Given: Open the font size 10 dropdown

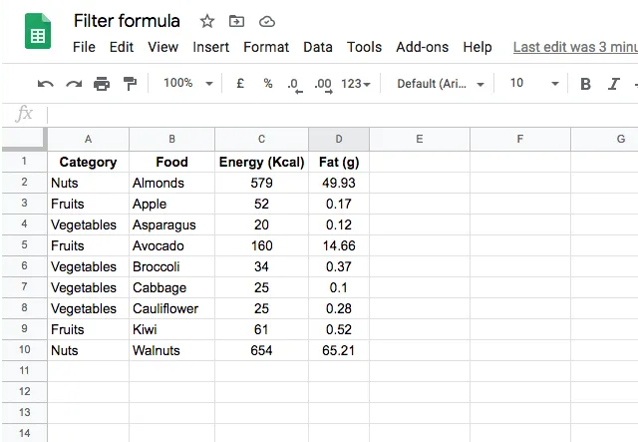Looking at the screenshot, I should (534, 84).
